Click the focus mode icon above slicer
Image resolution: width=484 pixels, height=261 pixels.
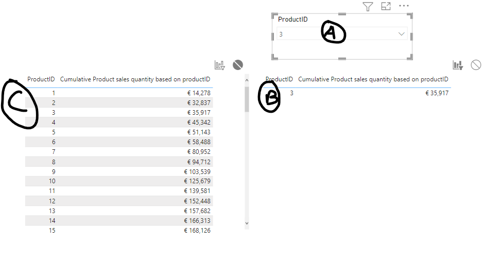pyautogui.click(x=386, y=6)
